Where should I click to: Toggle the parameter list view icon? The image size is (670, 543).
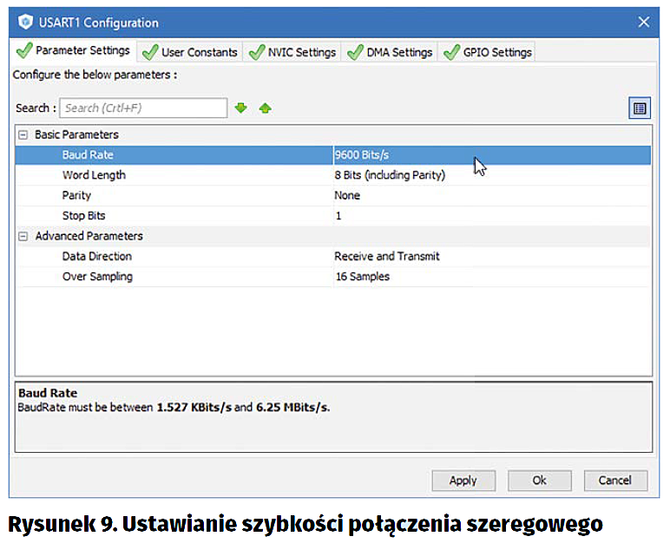point(640,108)
